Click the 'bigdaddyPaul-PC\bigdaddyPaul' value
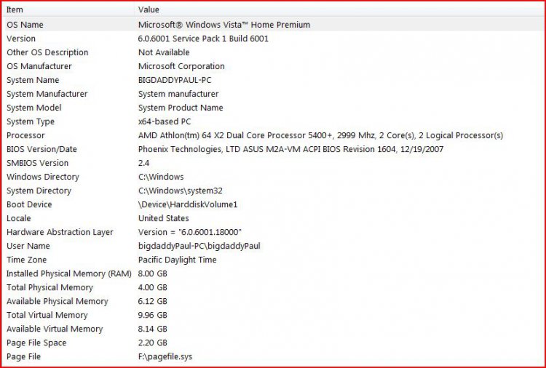The image size is (546, 368). pos(199,247)
